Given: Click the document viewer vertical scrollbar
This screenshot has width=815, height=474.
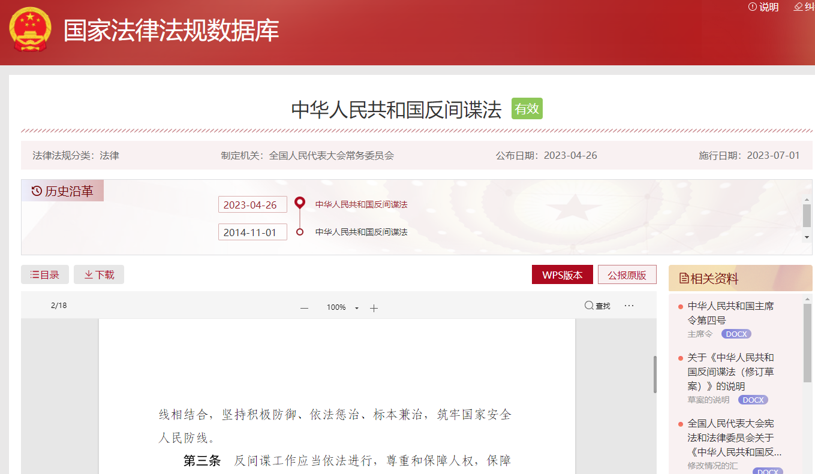Looking at the screenshot, I should tap(655, 375).
